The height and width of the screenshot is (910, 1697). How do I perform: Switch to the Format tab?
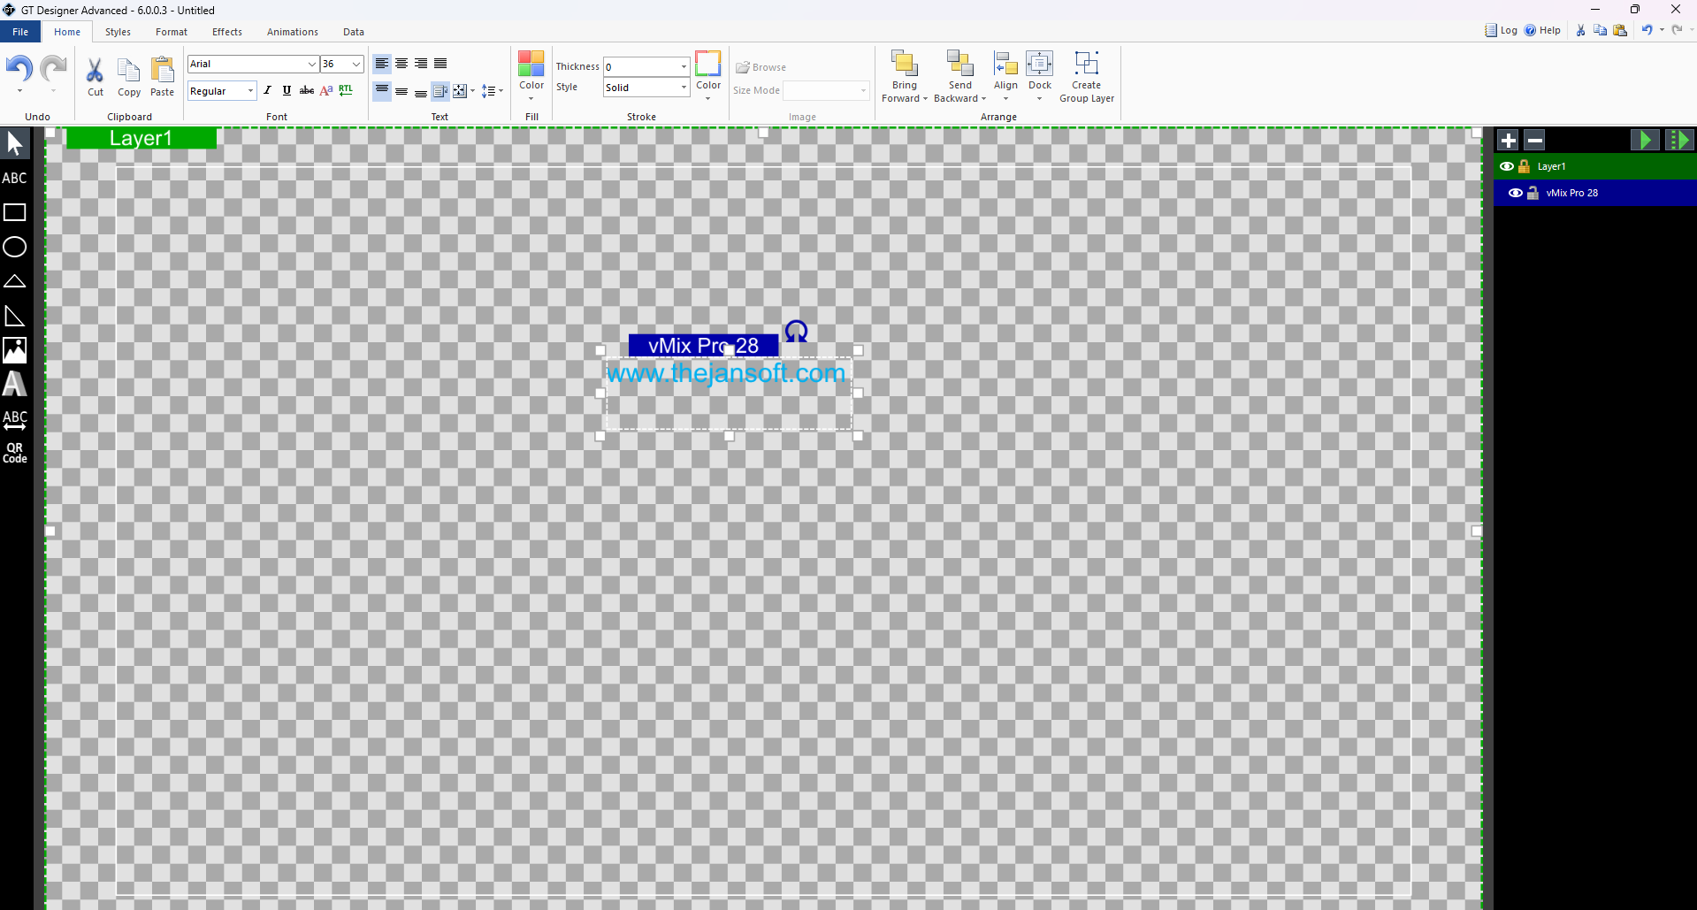[172, 32]
